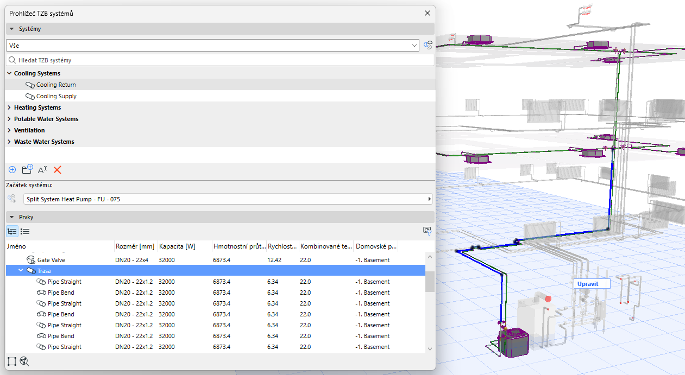This screenshot has width=685, height=375.
Task: Sort by the Kombinované te... column header
Action: click(326, 246)
